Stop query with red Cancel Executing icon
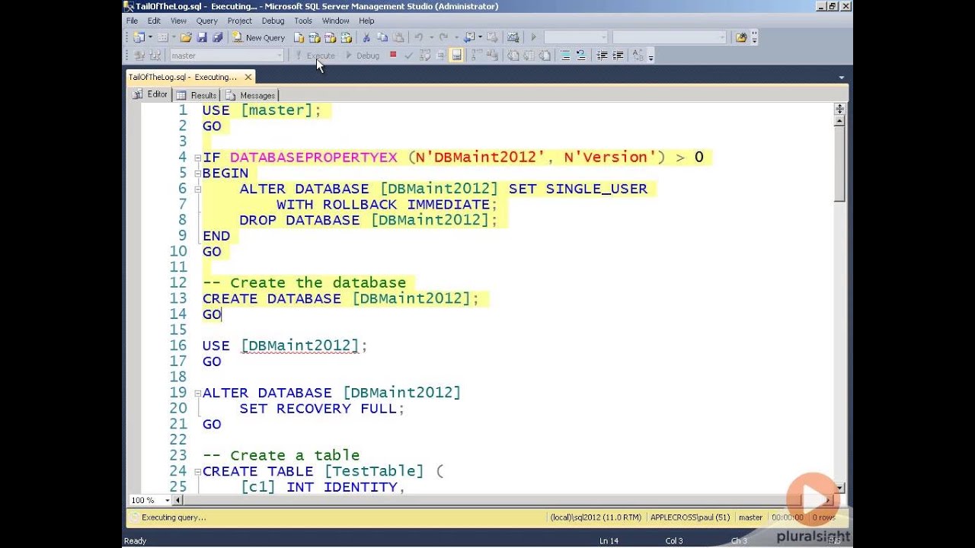 click(393, 55)
